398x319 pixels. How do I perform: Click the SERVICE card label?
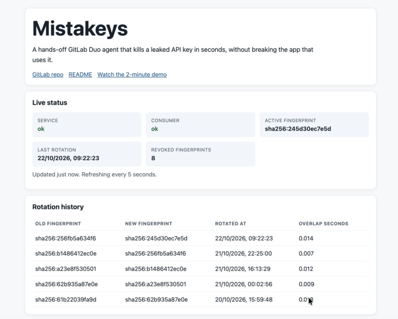(48, 121)
